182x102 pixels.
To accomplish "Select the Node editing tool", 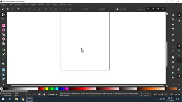I will [3, 19].
